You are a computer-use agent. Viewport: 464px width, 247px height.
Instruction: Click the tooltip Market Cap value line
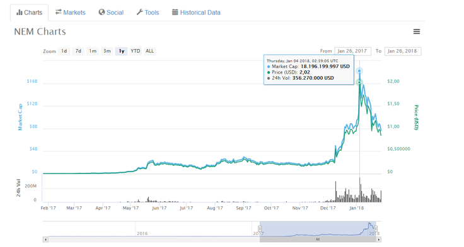(308, 67)
